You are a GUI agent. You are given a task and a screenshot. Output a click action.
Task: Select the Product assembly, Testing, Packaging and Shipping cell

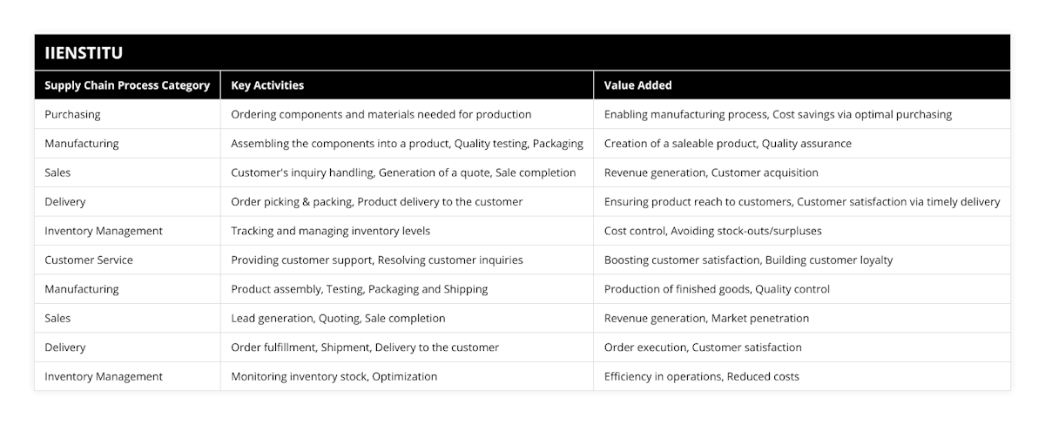pos(359,289)
